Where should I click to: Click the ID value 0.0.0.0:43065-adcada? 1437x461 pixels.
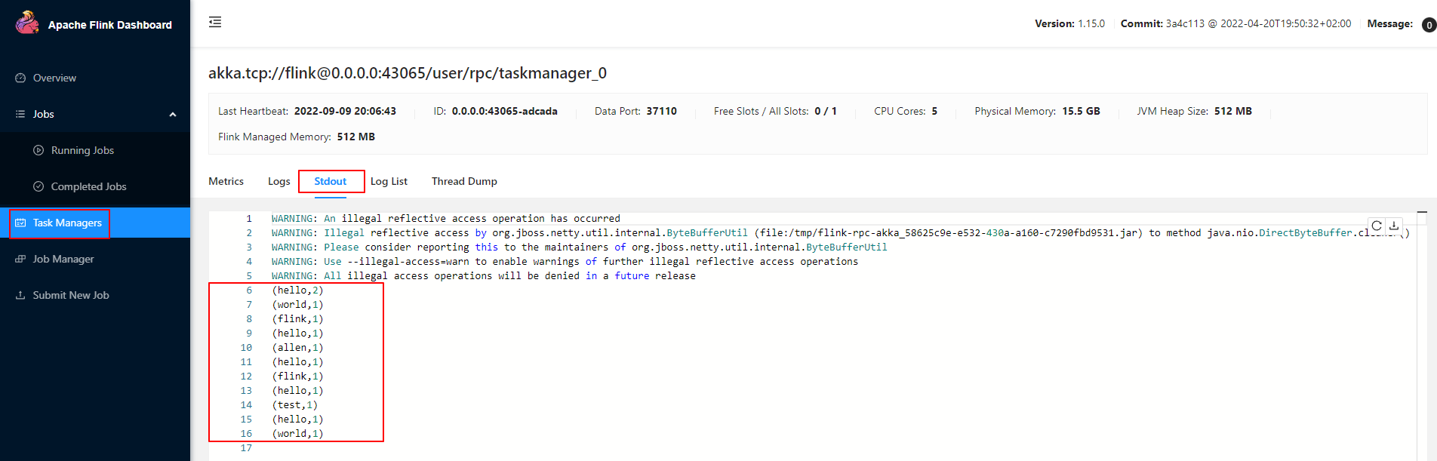(x=505, y=111)
